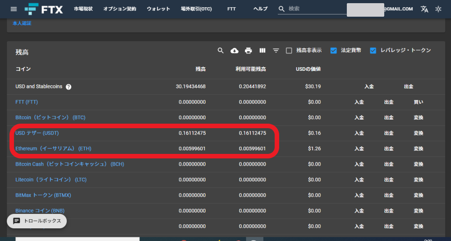
Task: Open the Litecoin (LTC) coin link
Action: 51,180
